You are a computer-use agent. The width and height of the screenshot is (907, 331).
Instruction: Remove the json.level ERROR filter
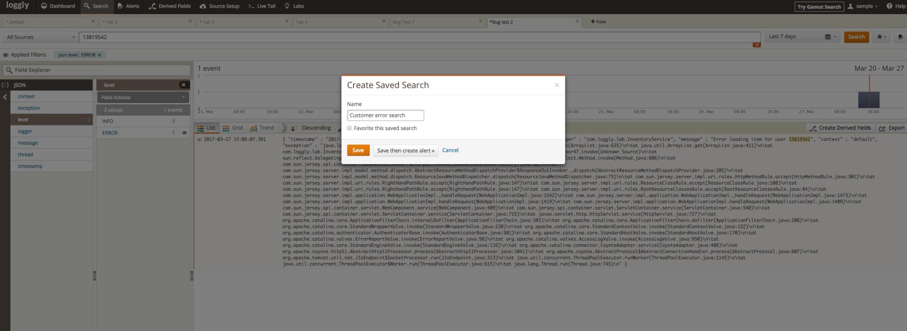point(99,55)
